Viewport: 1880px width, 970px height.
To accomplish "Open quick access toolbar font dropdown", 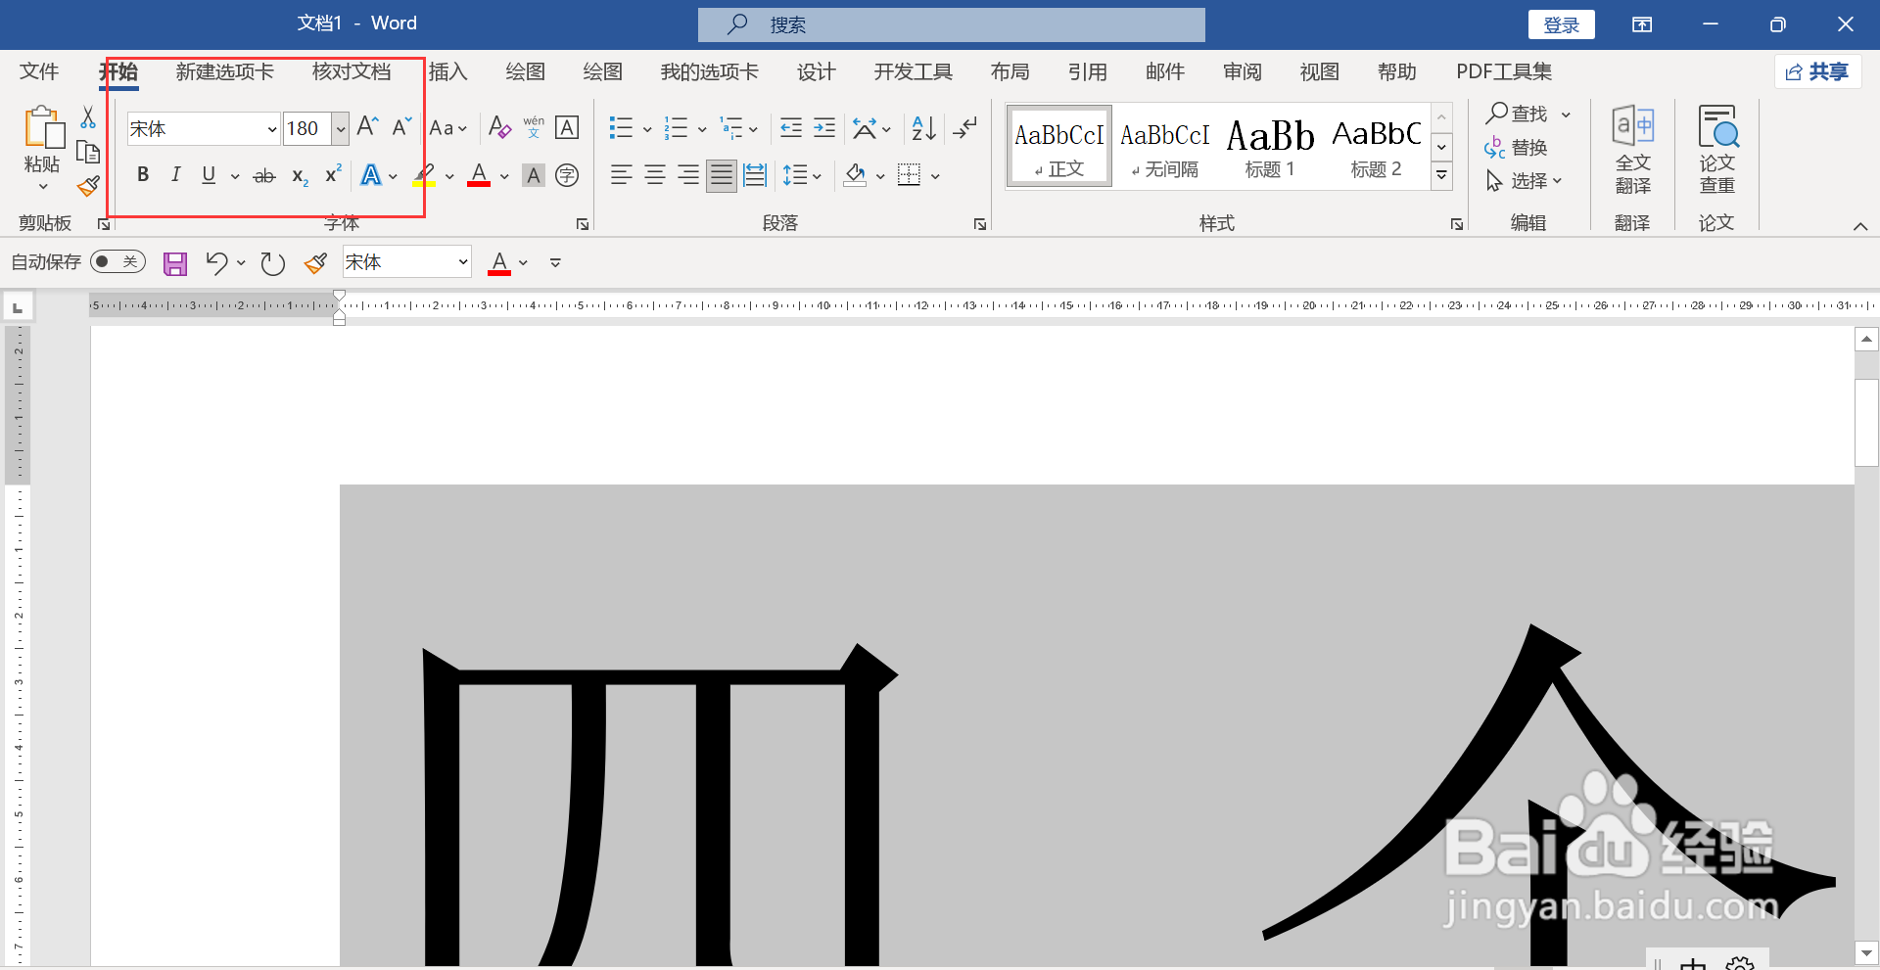I will [463, 262].
